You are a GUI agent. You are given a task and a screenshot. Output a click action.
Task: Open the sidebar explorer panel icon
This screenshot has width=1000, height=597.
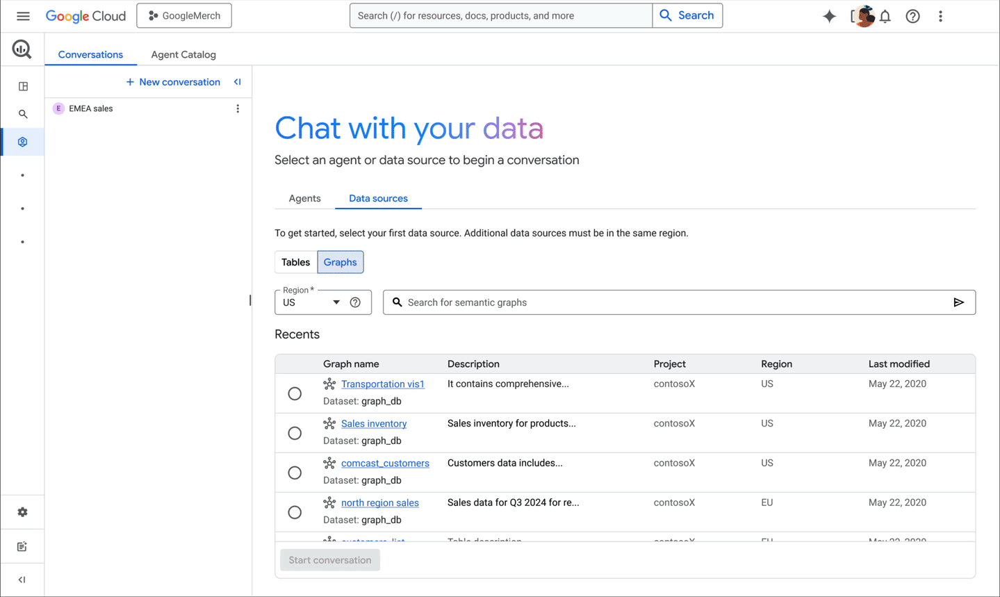[23, 86]
